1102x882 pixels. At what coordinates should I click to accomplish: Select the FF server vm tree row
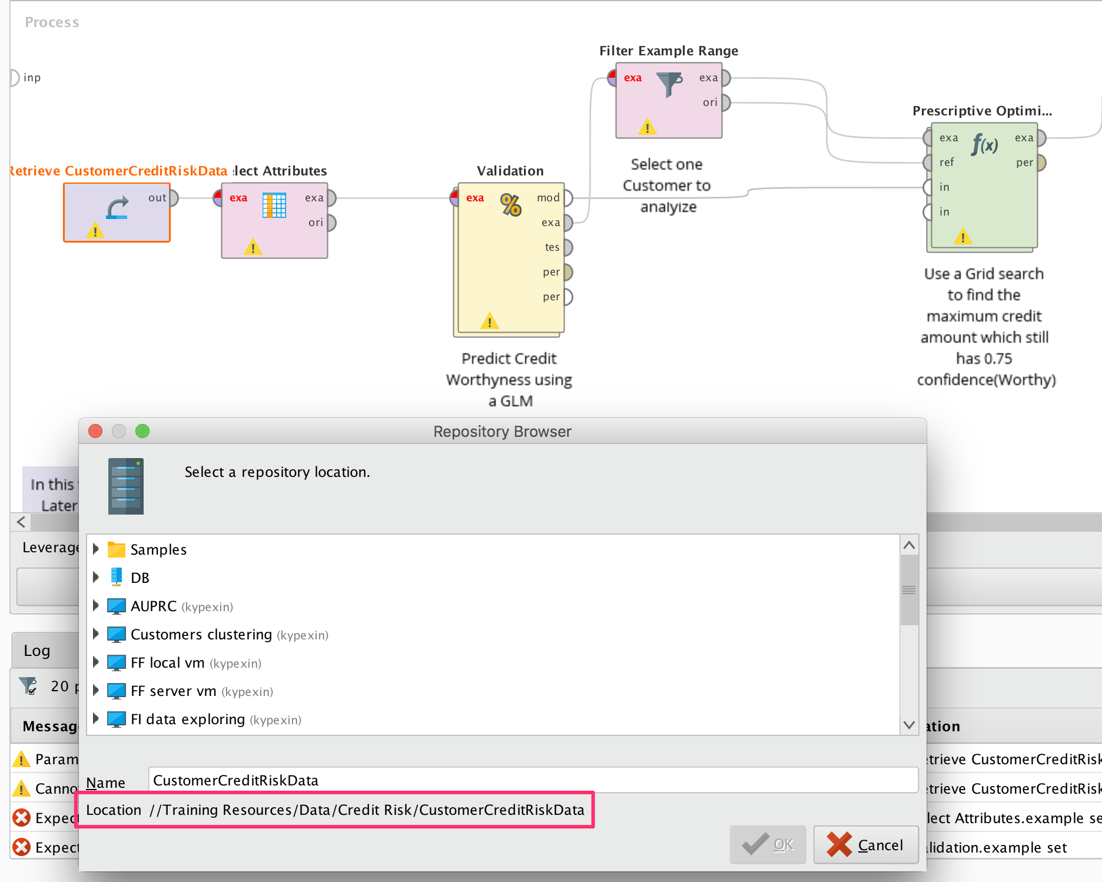point(493,691)
